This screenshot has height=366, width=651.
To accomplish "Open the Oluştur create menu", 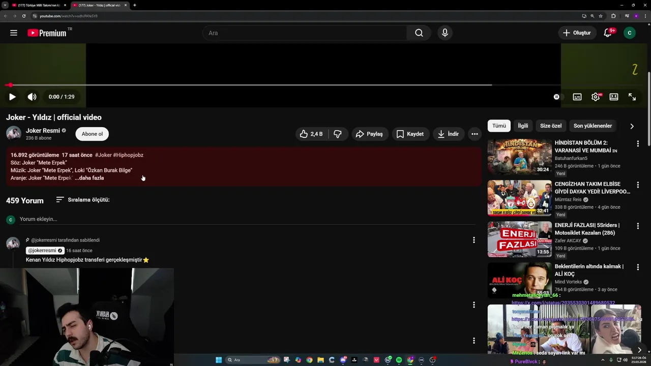I will 577,33.
